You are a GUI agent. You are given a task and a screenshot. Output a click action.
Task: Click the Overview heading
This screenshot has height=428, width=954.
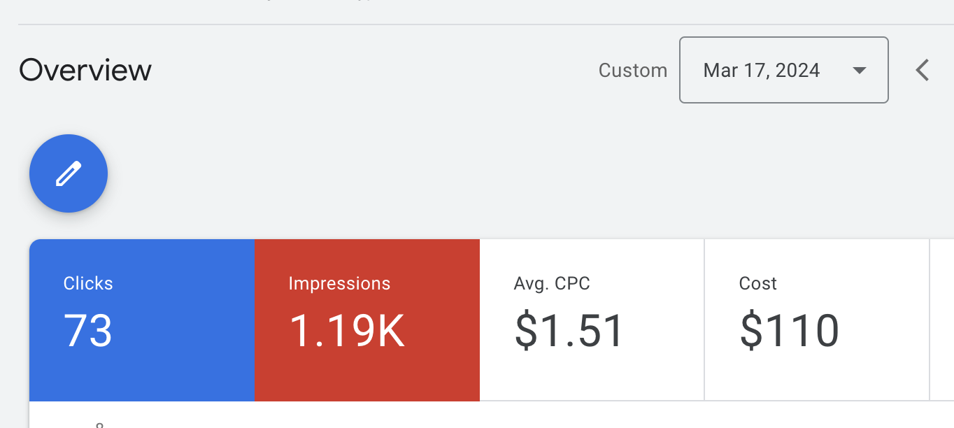(85, 71)
